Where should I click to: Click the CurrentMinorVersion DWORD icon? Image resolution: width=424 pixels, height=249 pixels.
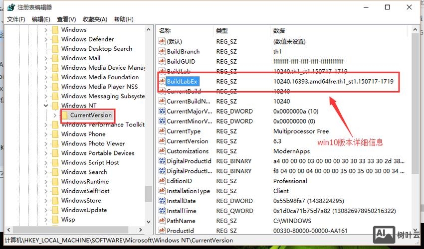tap(162, 121)
